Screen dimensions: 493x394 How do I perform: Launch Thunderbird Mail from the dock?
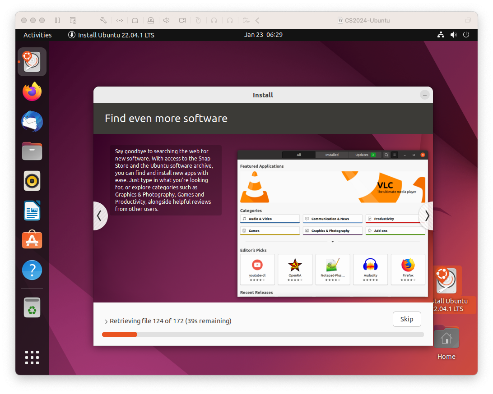[32, 122]
